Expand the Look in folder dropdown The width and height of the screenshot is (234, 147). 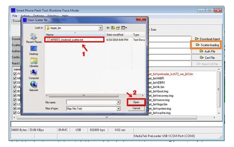coord(100,28)
